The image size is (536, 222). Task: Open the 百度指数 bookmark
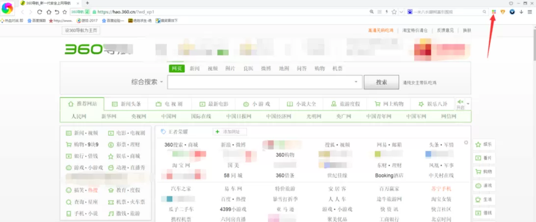(37, 21)
